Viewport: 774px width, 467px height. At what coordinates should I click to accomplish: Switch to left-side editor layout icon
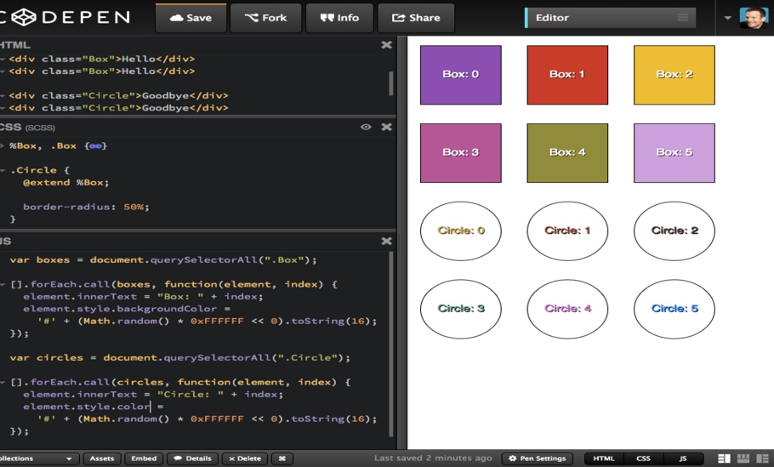coord(724,458)
